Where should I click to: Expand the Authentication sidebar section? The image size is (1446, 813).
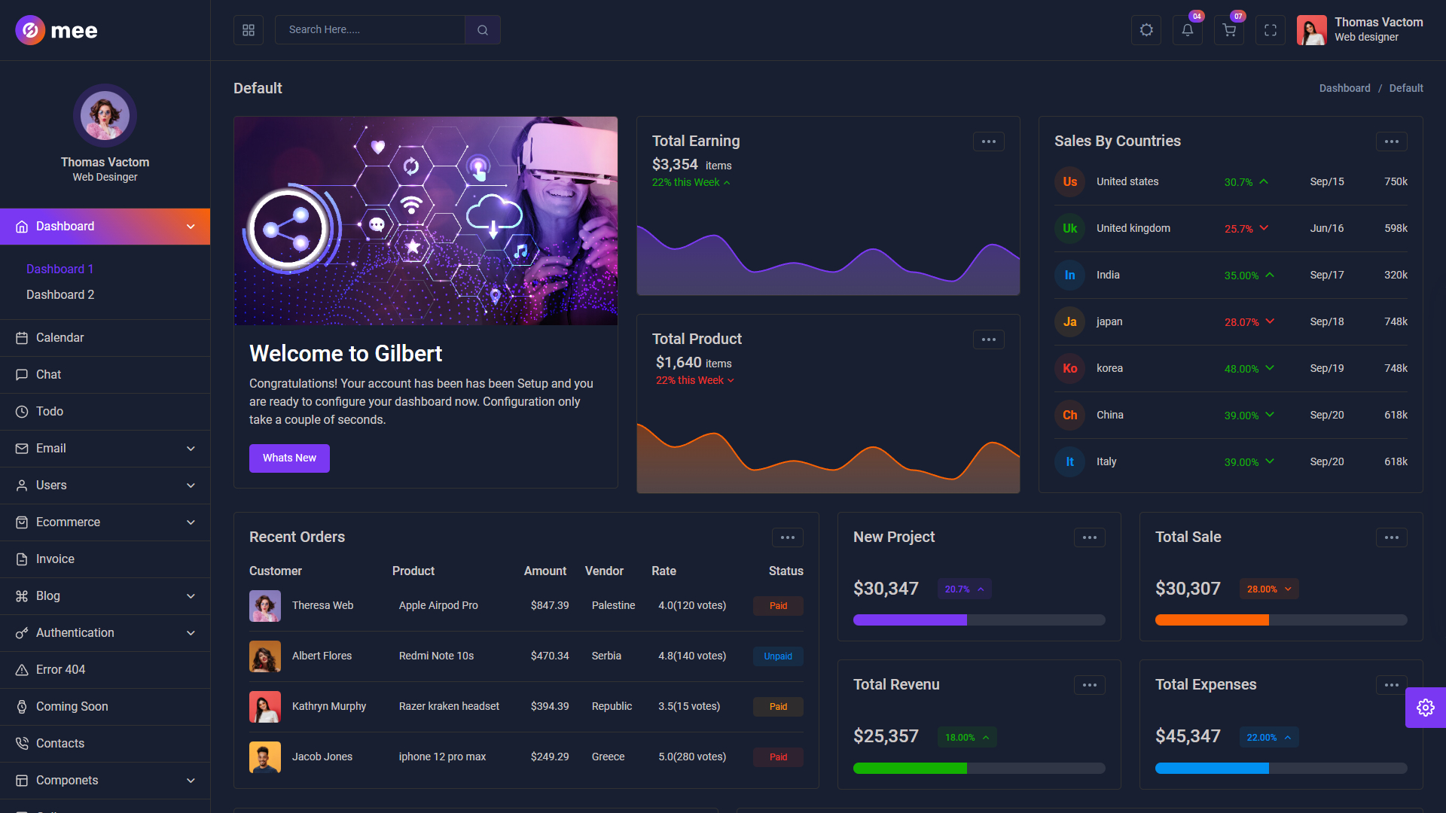click(191, 633)
